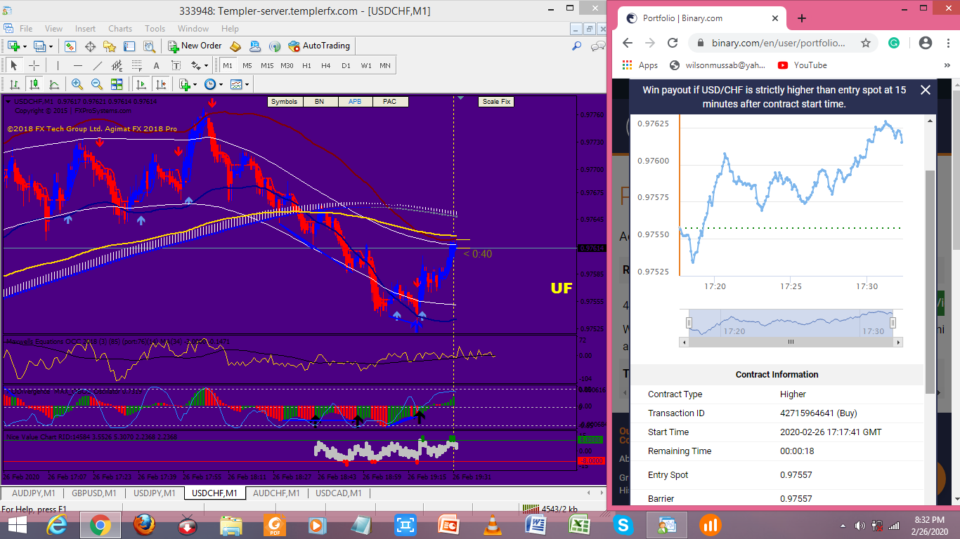
Task: Adjust left handle of Binary chart range
Action: [689, 323]
